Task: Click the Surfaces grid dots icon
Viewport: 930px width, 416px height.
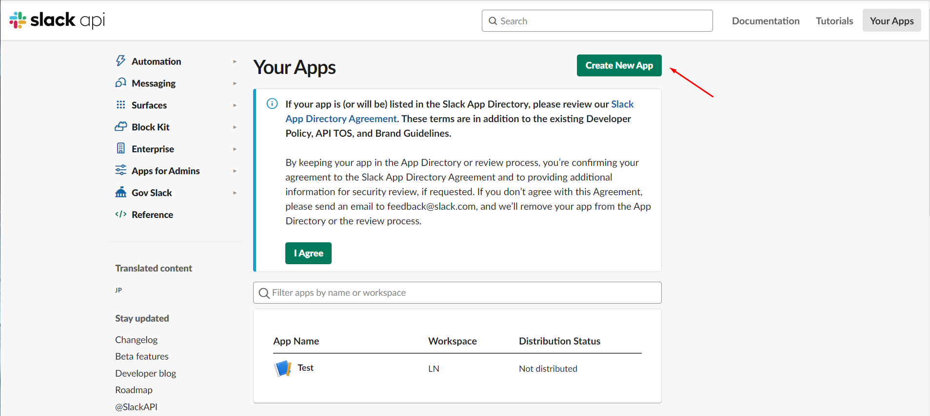Action: tap(120, 105)
